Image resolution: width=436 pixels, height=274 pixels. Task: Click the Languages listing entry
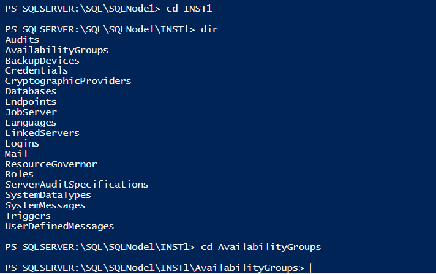(31, 123)
